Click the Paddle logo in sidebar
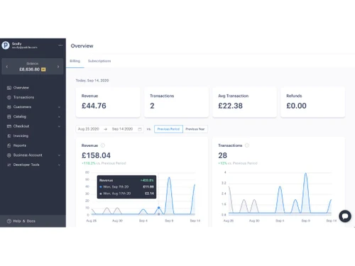The height and width of the screenshot is (266, 355). coord(6,45)
